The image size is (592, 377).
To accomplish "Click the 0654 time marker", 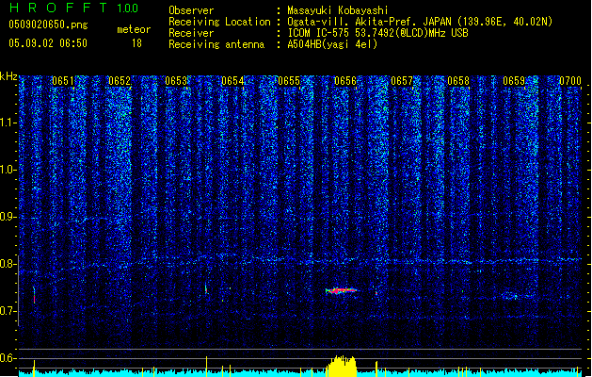I will 232,81.
